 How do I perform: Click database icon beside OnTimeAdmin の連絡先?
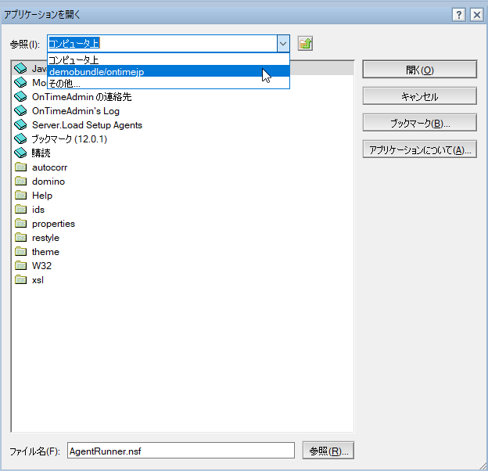point(20,97)
